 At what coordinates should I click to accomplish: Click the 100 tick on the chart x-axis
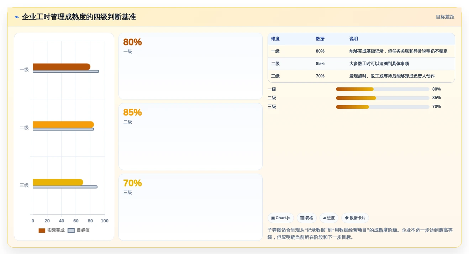105,221
